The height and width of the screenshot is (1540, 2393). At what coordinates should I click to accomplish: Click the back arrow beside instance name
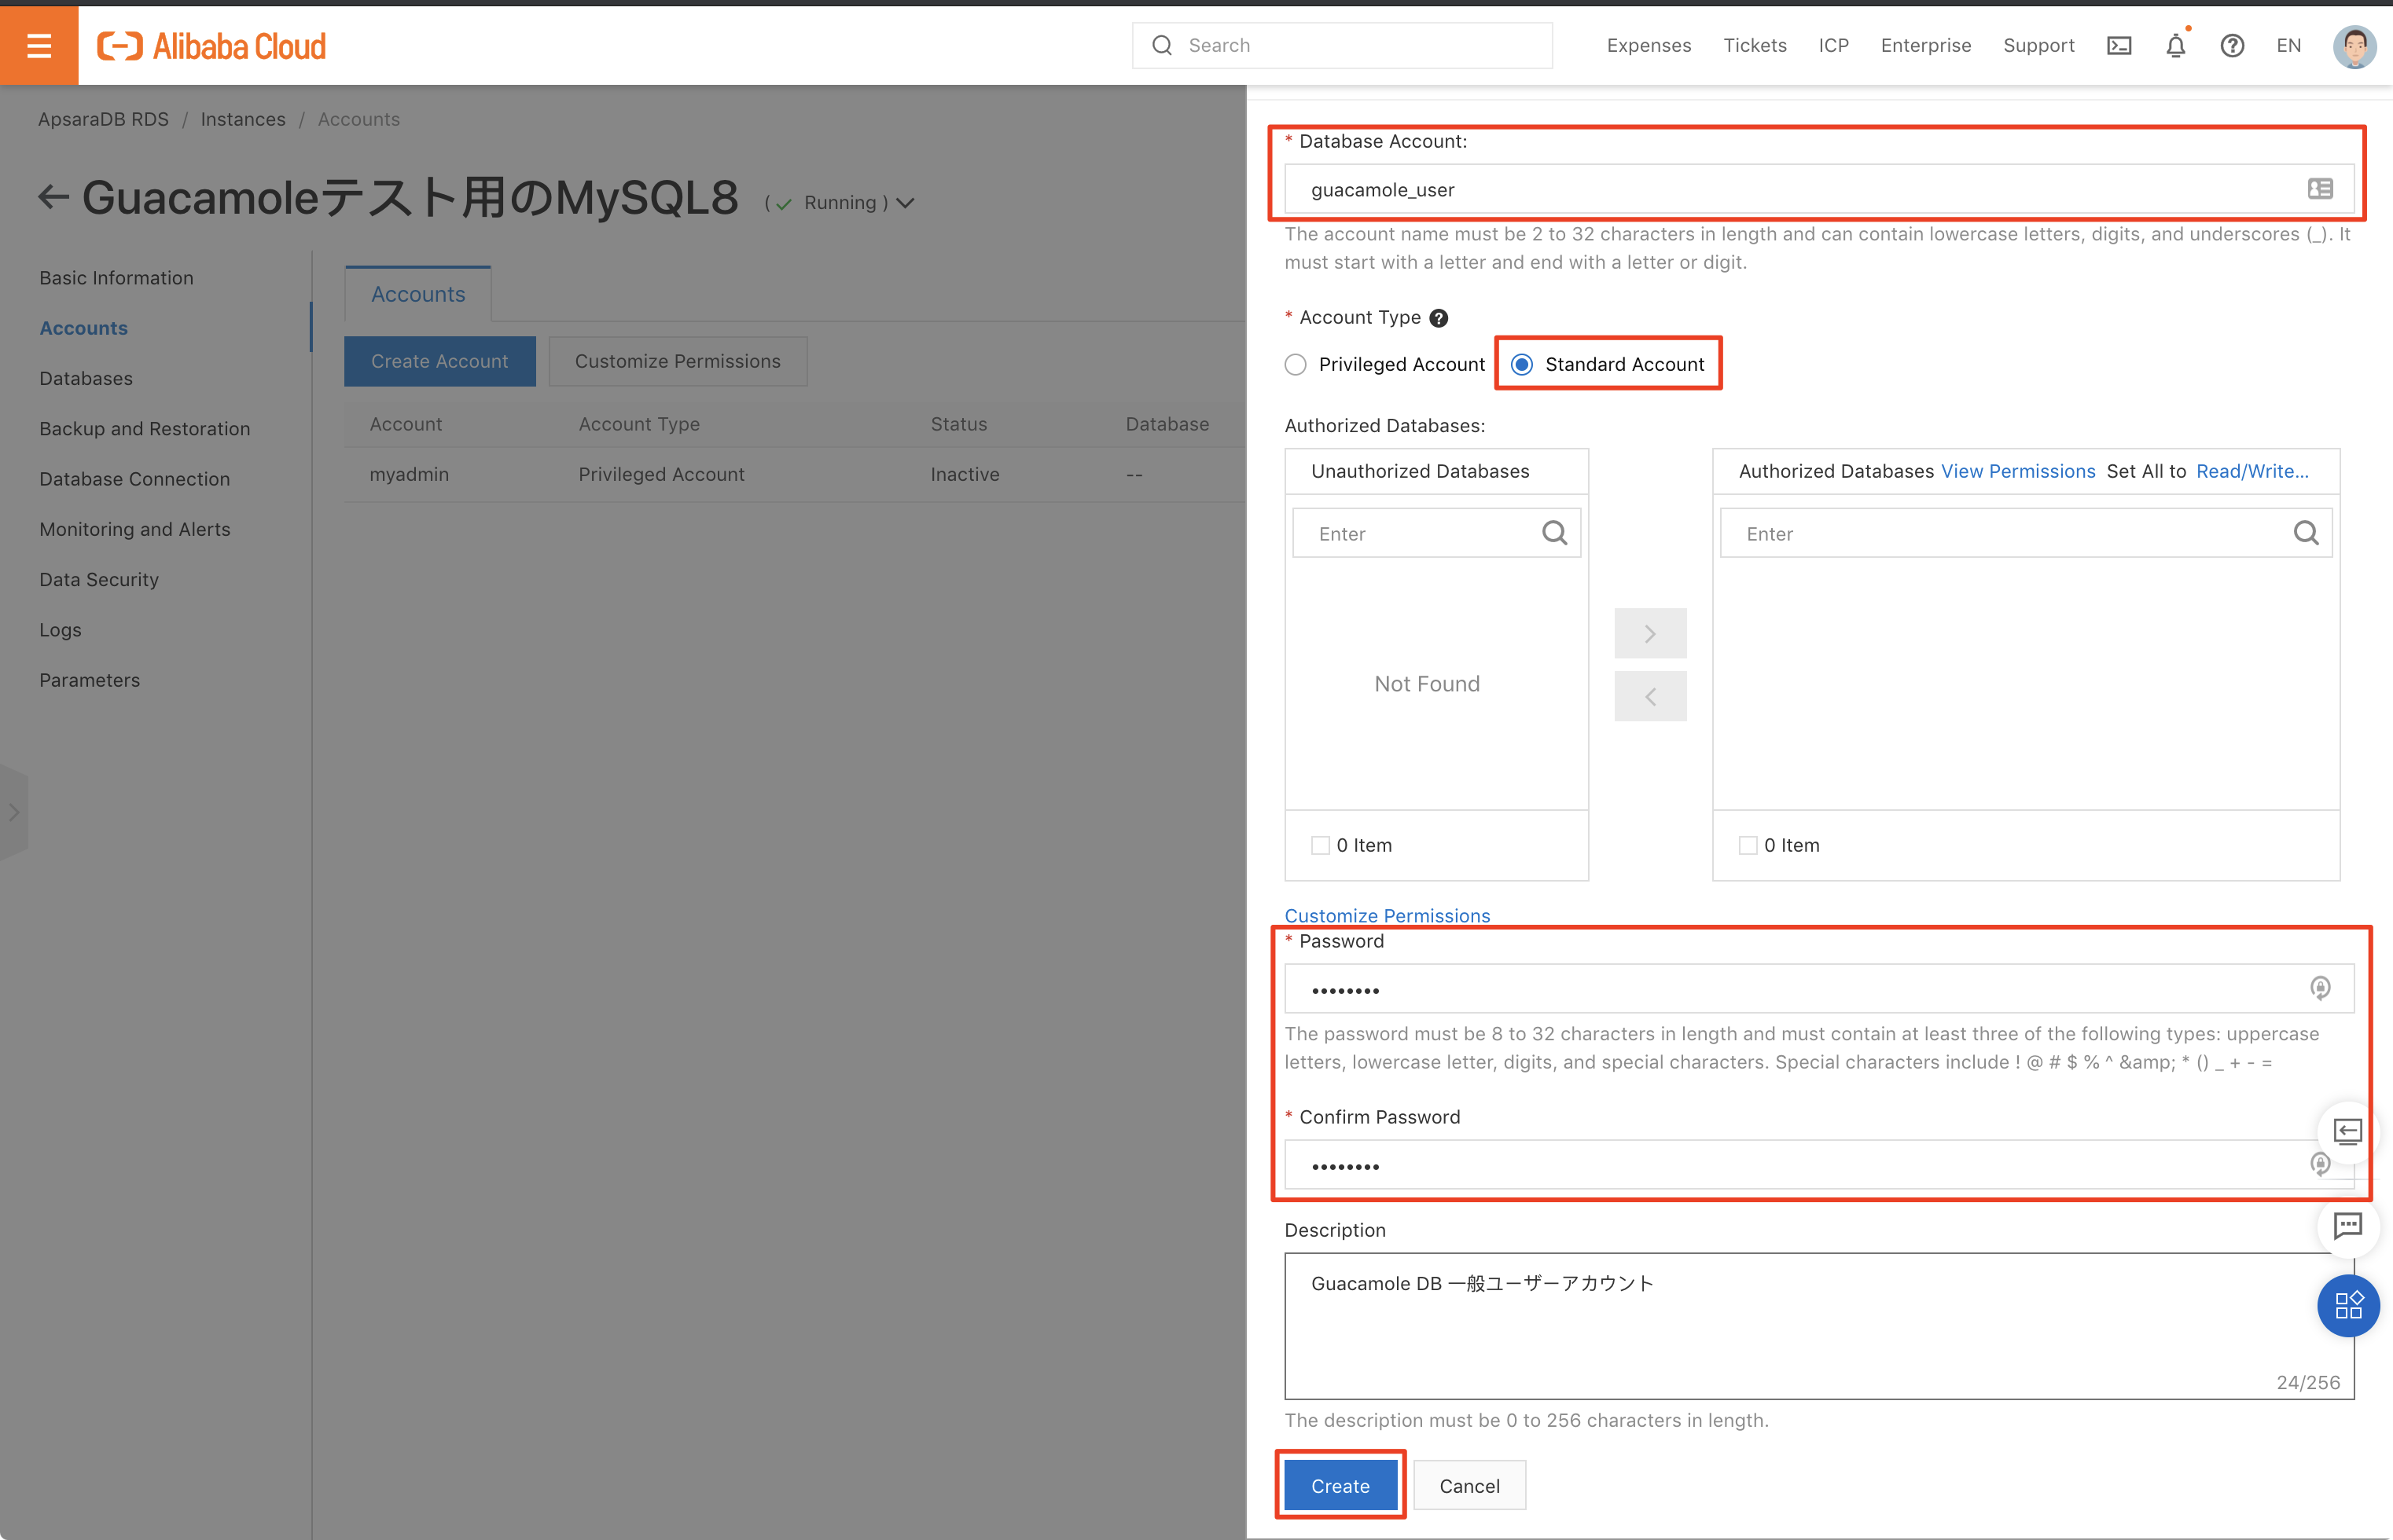pos(53,198)
